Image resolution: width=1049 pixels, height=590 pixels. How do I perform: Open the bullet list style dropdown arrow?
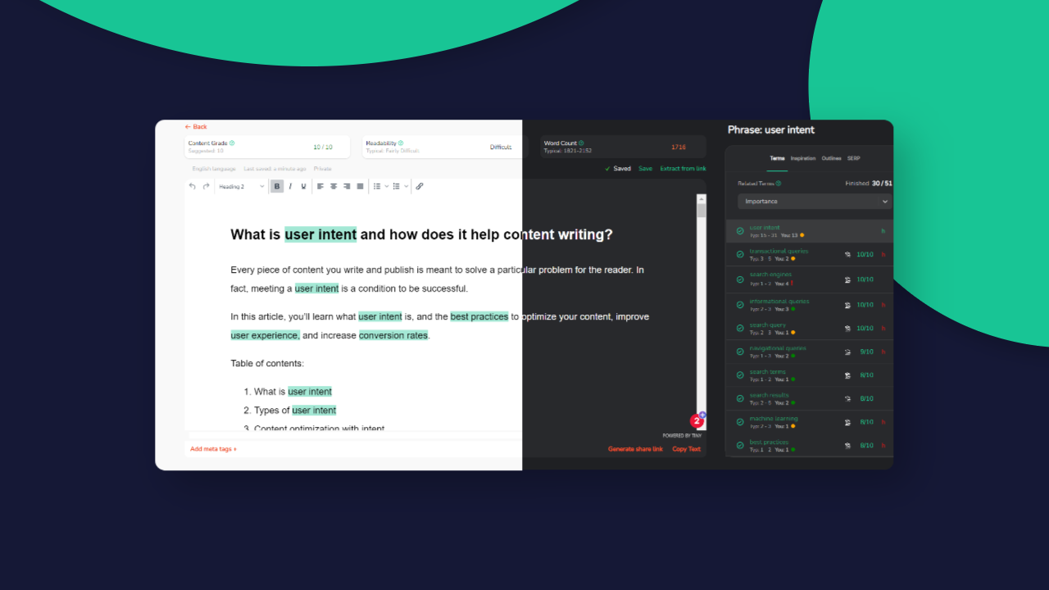click(386, 187)
